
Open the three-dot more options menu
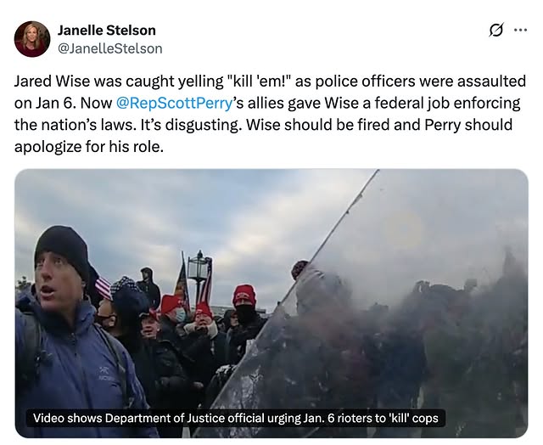coord(520,31)
